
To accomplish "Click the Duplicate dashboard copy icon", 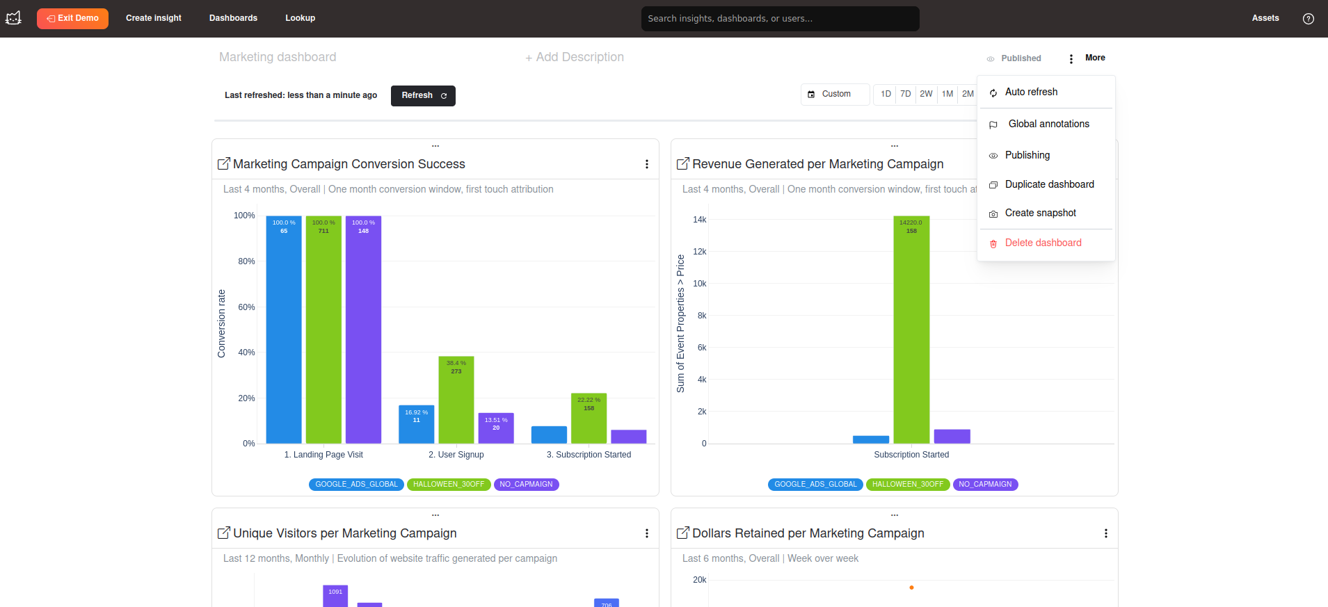I will click(x=993, y=185).
